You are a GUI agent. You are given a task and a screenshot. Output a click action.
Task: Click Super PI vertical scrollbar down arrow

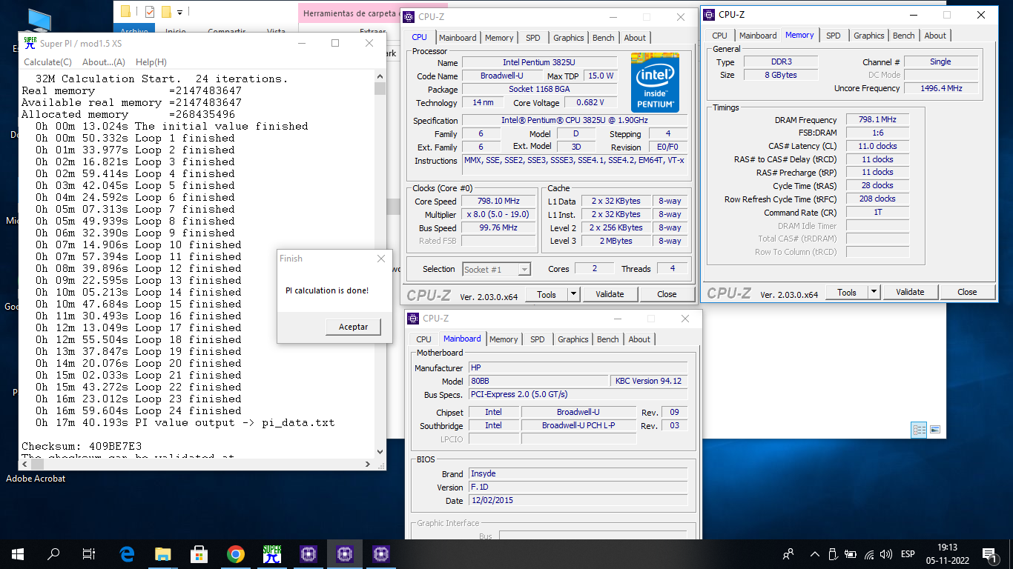380,450
